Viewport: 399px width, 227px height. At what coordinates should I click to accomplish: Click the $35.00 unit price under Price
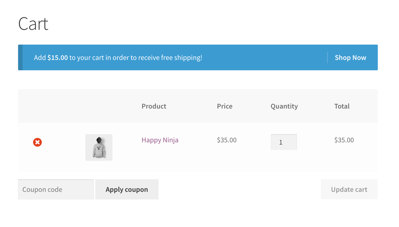(227, 140)
